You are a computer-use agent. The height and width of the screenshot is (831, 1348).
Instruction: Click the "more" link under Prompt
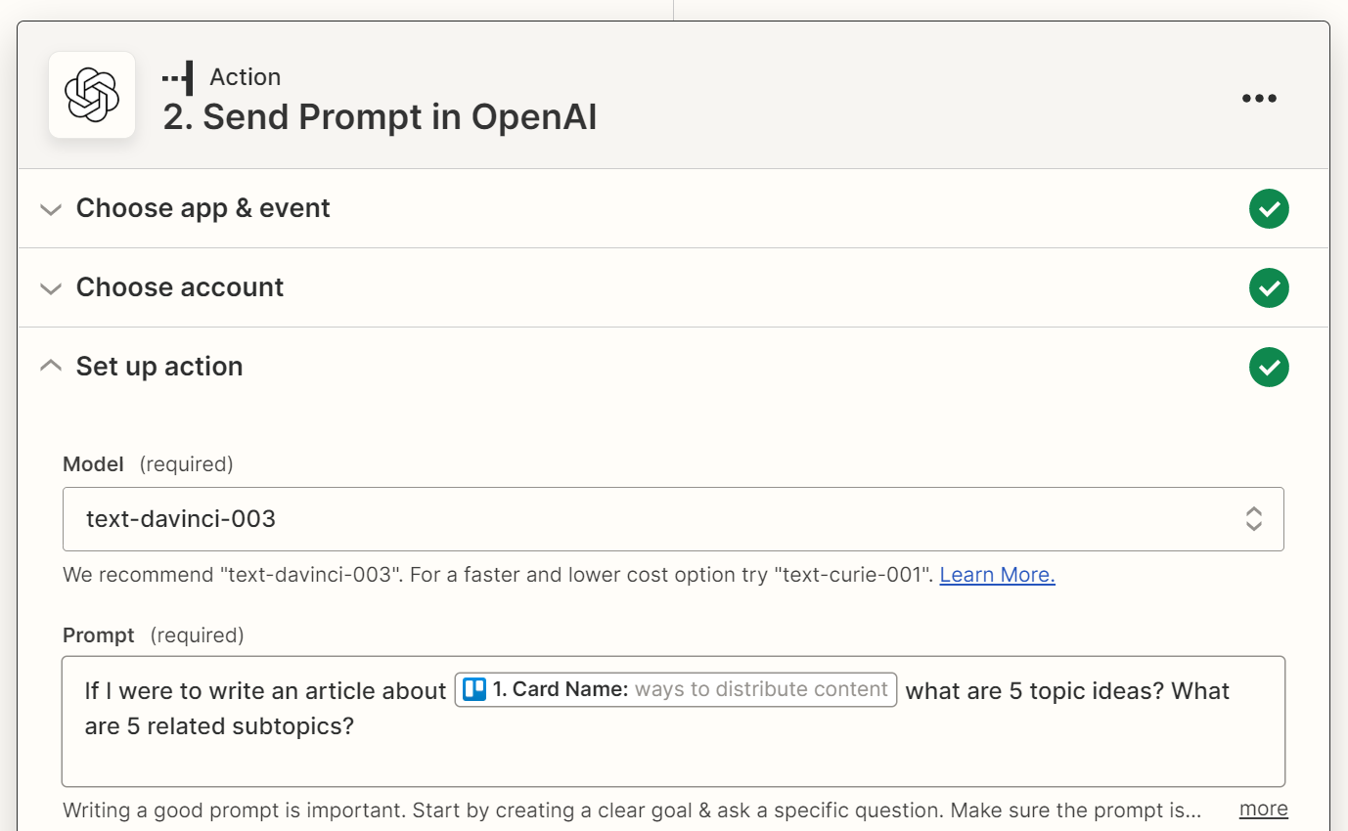(1263, 809)
